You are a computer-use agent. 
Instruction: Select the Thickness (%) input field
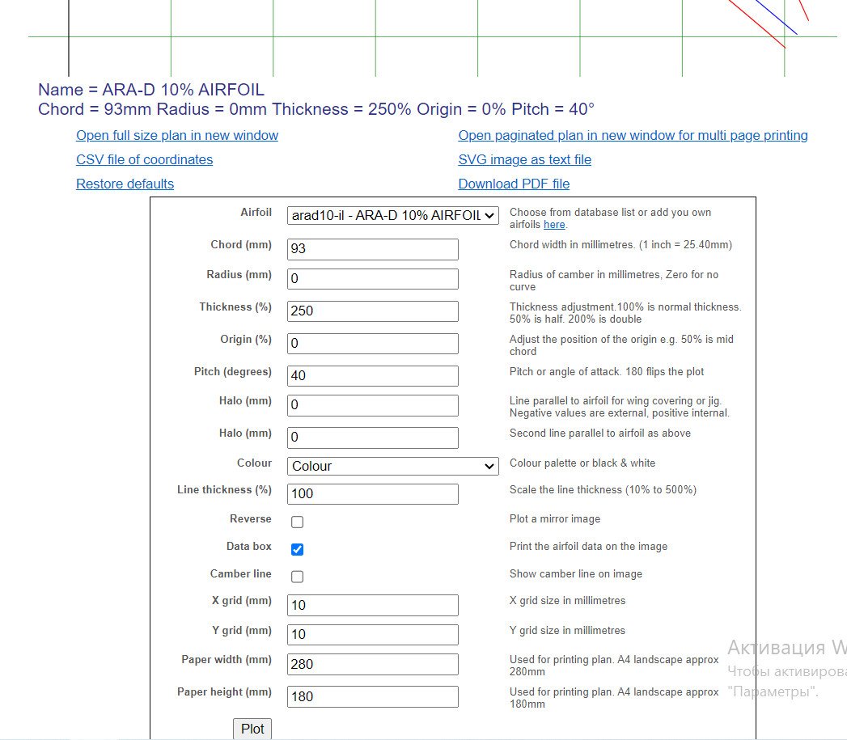[x=372, y=311]
